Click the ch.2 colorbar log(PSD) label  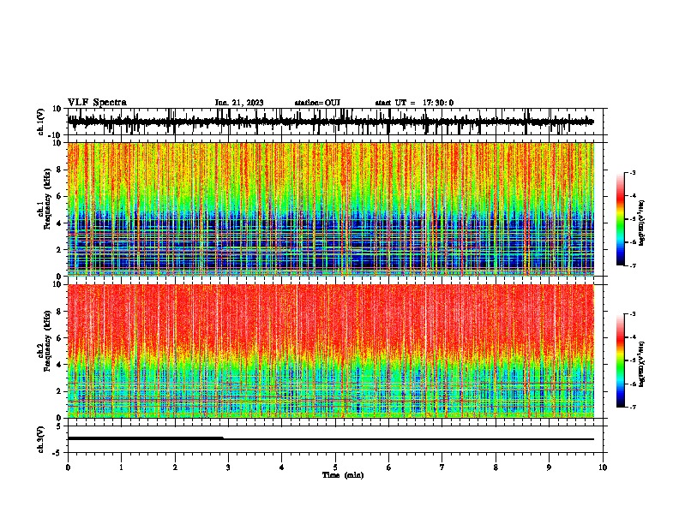click(x=641, y=364)
